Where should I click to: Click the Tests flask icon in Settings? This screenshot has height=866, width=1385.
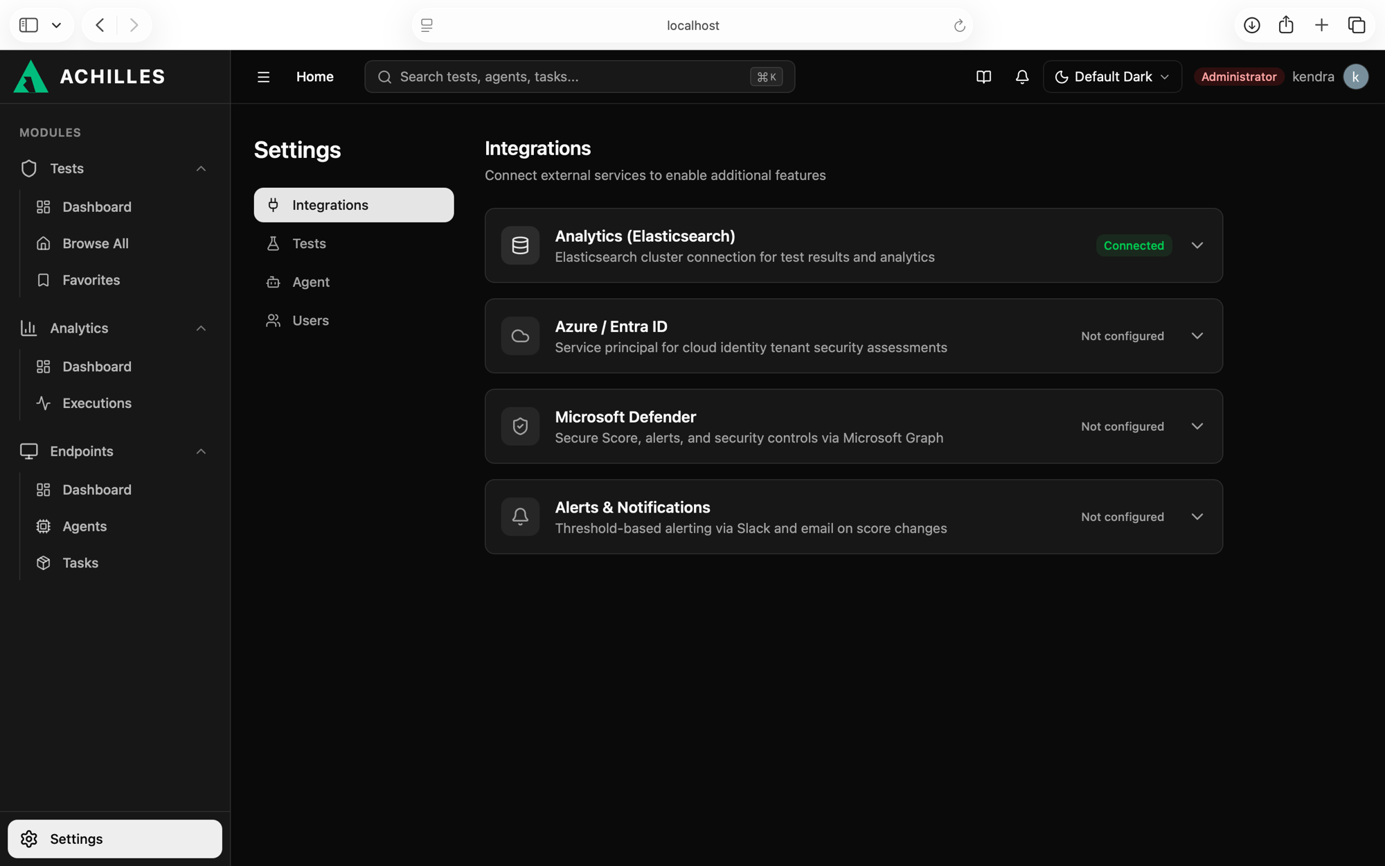273,244
